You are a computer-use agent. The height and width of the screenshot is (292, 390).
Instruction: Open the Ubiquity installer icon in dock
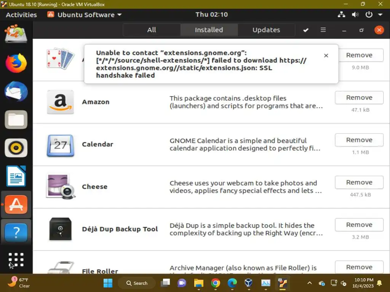click(16, 34)
